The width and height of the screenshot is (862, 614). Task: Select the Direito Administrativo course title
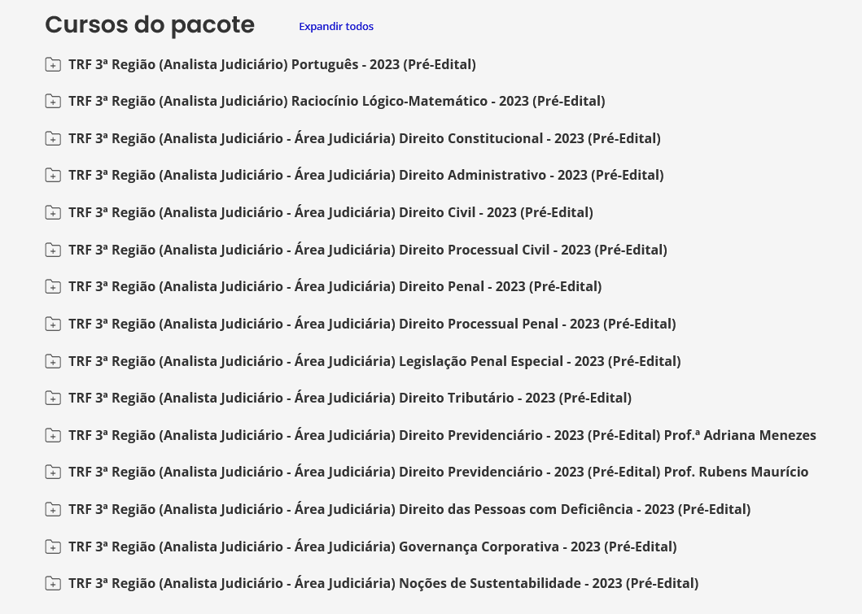tap(366, 175)
